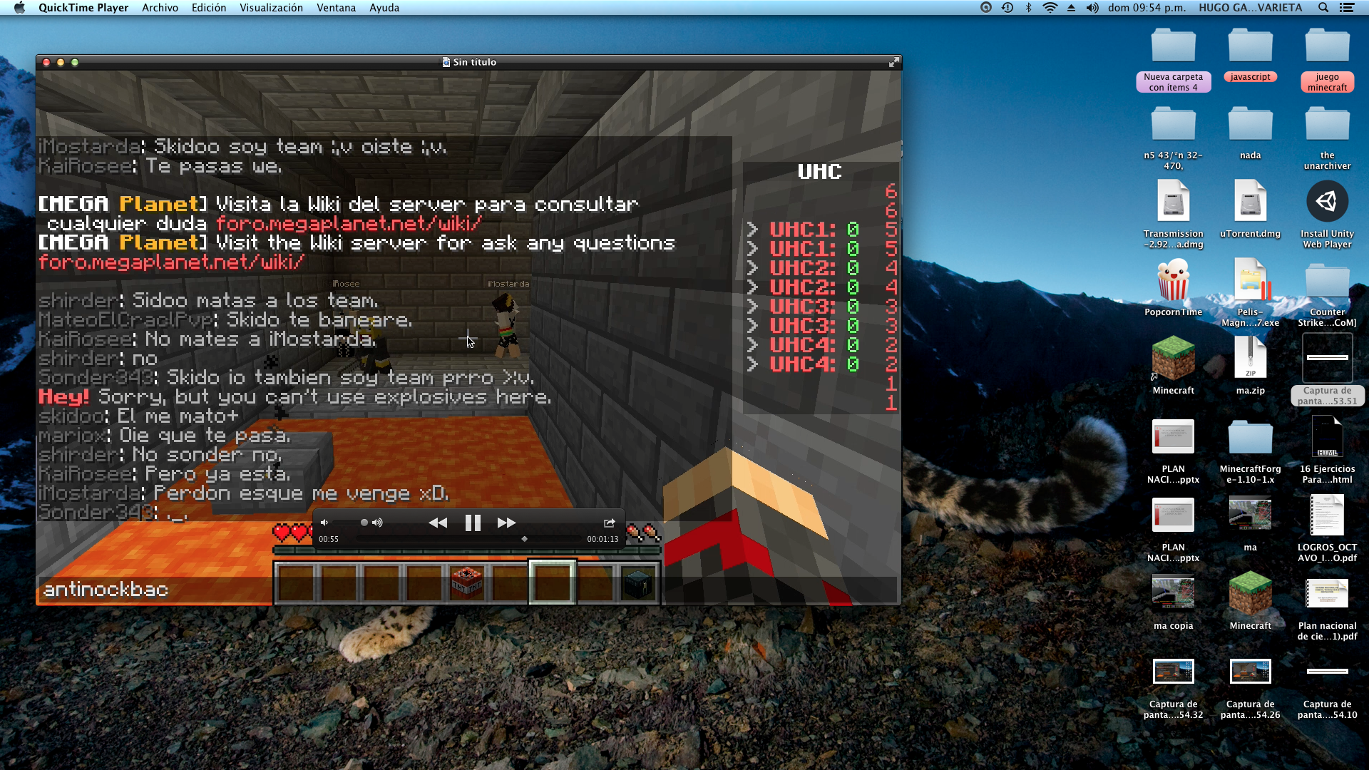Click the 00:01:13 remaining time label

[x=603, y=539]
